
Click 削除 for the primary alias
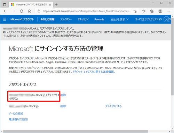click(63, 95)
